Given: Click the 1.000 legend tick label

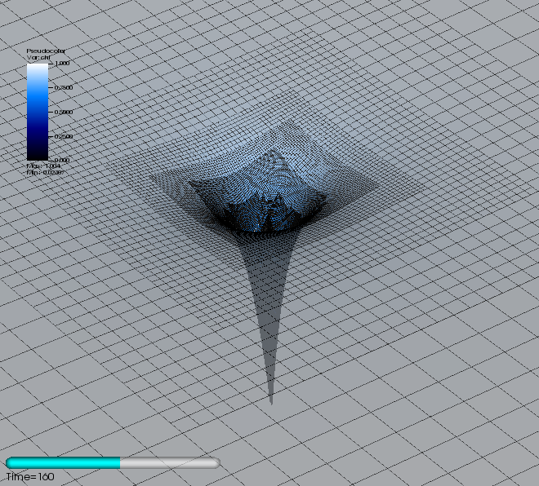Looking at the screenshot, I should [x=62, y=63].
